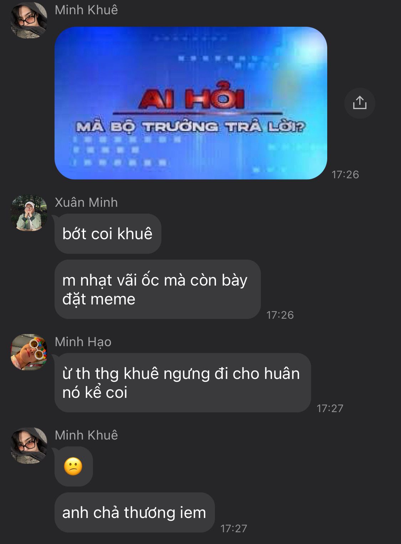401x544 pixels.
Task: Open Minh Khuê's avatar at the top
Action: [29, 20]
